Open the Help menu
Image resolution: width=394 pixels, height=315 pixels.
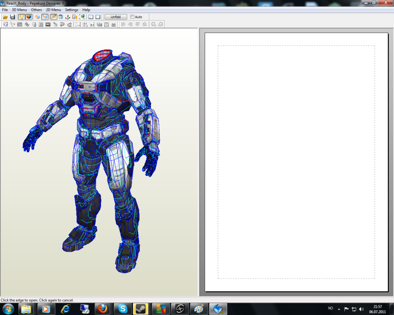[86, 10]
